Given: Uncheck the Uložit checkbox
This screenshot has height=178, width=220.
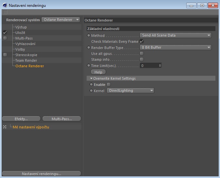Looking at the screenshot, I should pos(5,33).
